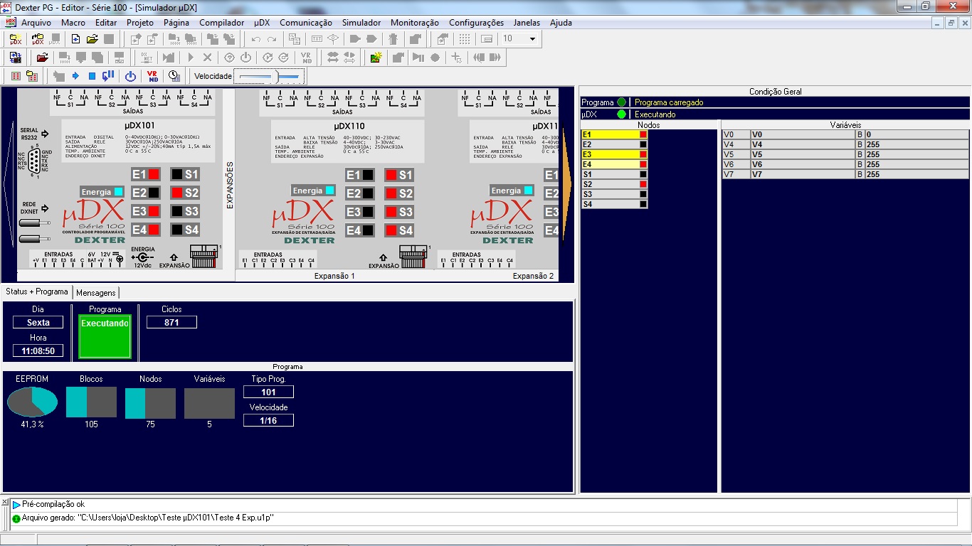This screenshot has height=546, width=972.
Task: Open the Simulador menu
Action: pyautogui.click(x=361, y=23)
